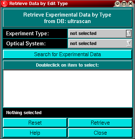Viewport: 135px width, 139px height.
Task: Click Search for Experimental Data button
Action: 67,54
